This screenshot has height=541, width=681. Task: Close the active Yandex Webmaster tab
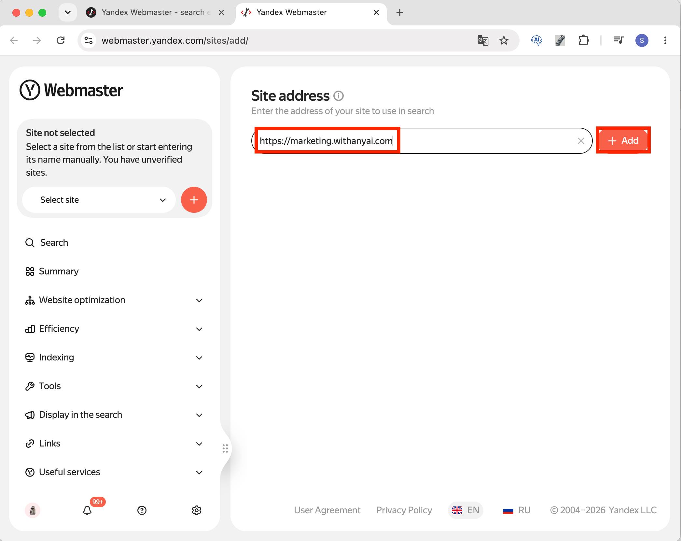376,12
